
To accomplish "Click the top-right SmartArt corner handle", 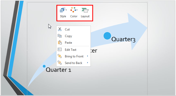I will click(147, 2).
